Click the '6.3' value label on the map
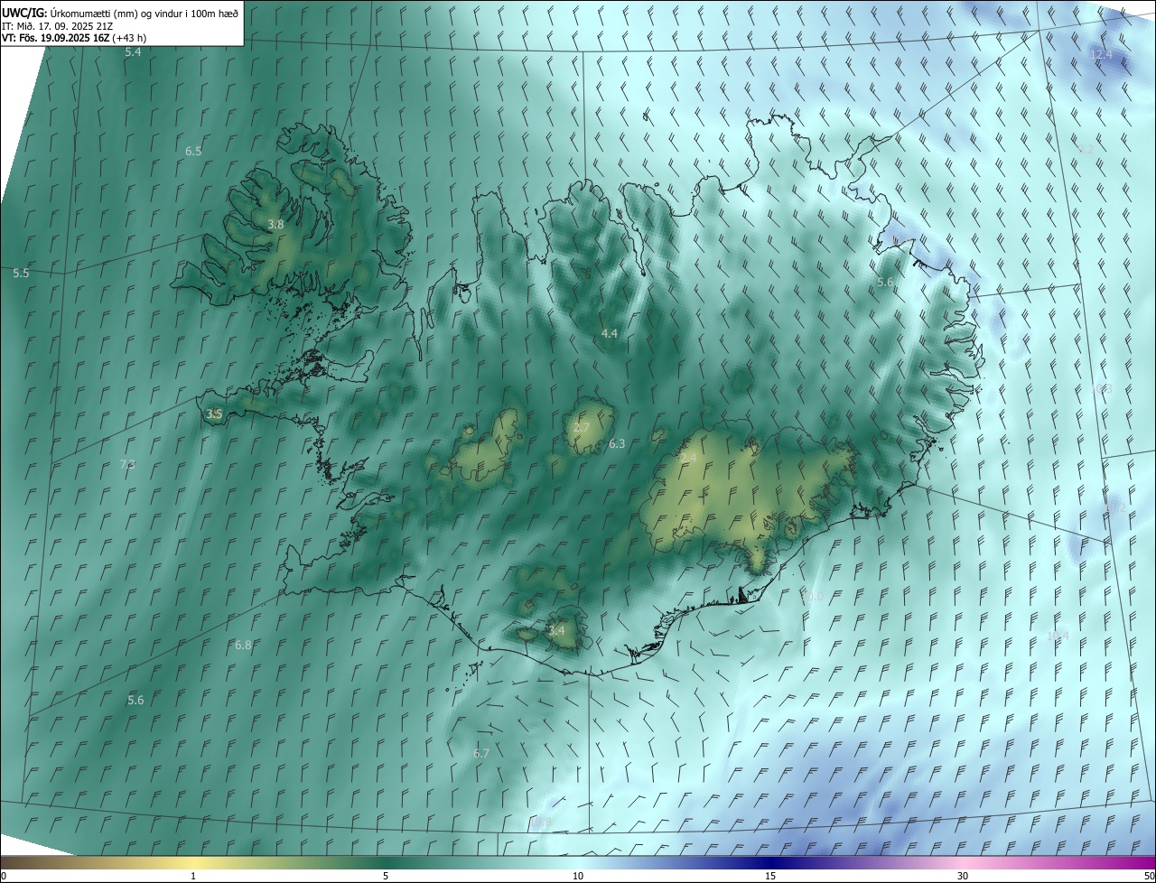The height and width of the screenshot is (883, 1156). 617,443
